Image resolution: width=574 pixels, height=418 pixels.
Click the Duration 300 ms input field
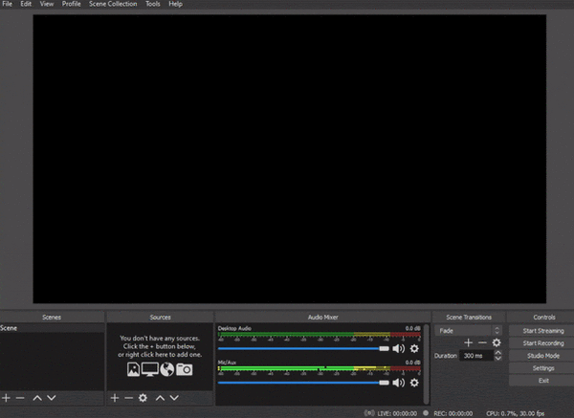point(475,355)
